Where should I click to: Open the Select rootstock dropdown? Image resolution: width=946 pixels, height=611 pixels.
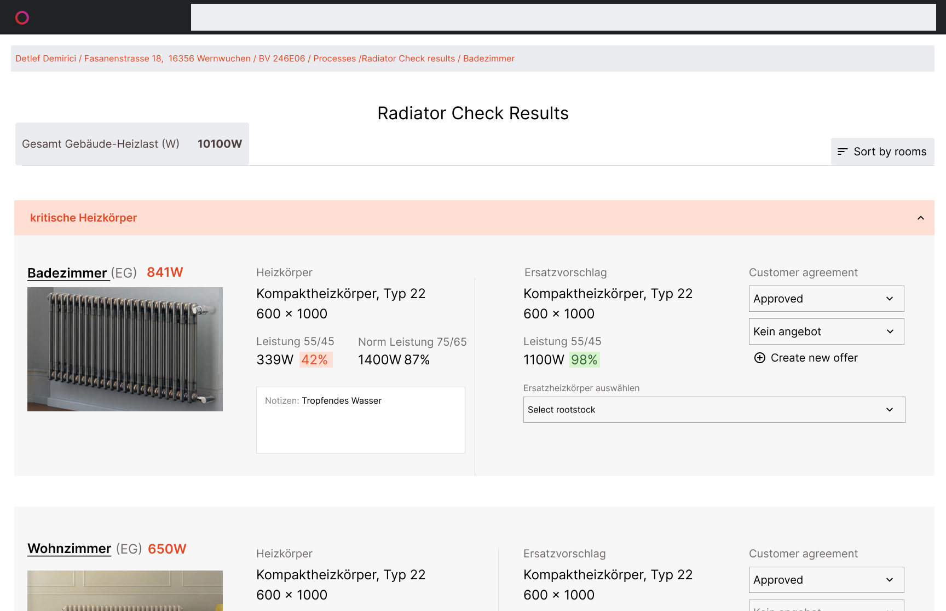pos(714,410)
